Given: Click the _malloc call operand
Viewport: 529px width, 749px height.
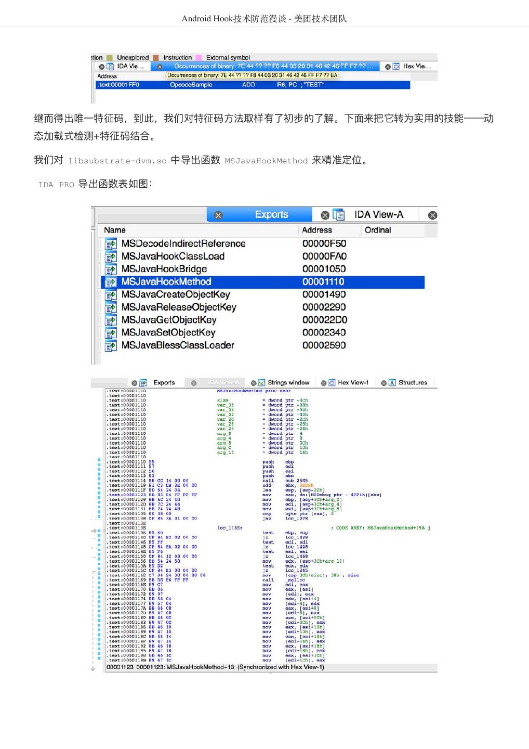Looking at the screenshot, I should (295, 580).
